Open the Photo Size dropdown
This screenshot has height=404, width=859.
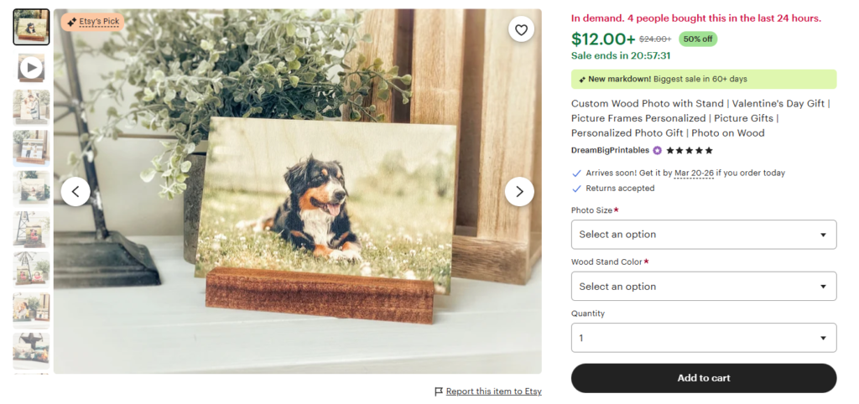point(703,235)
